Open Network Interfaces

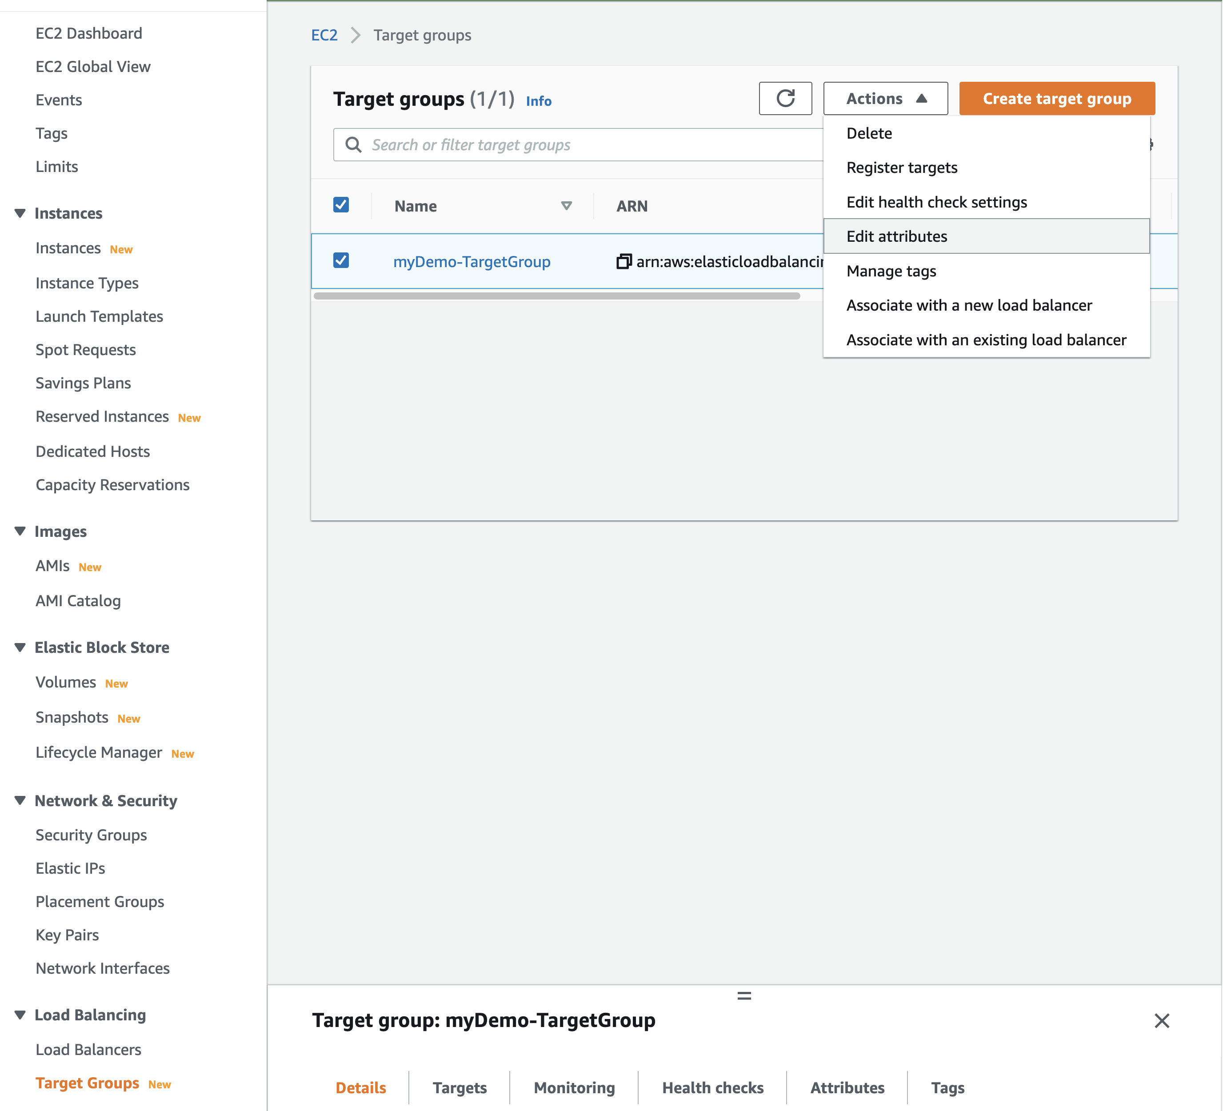103,968
